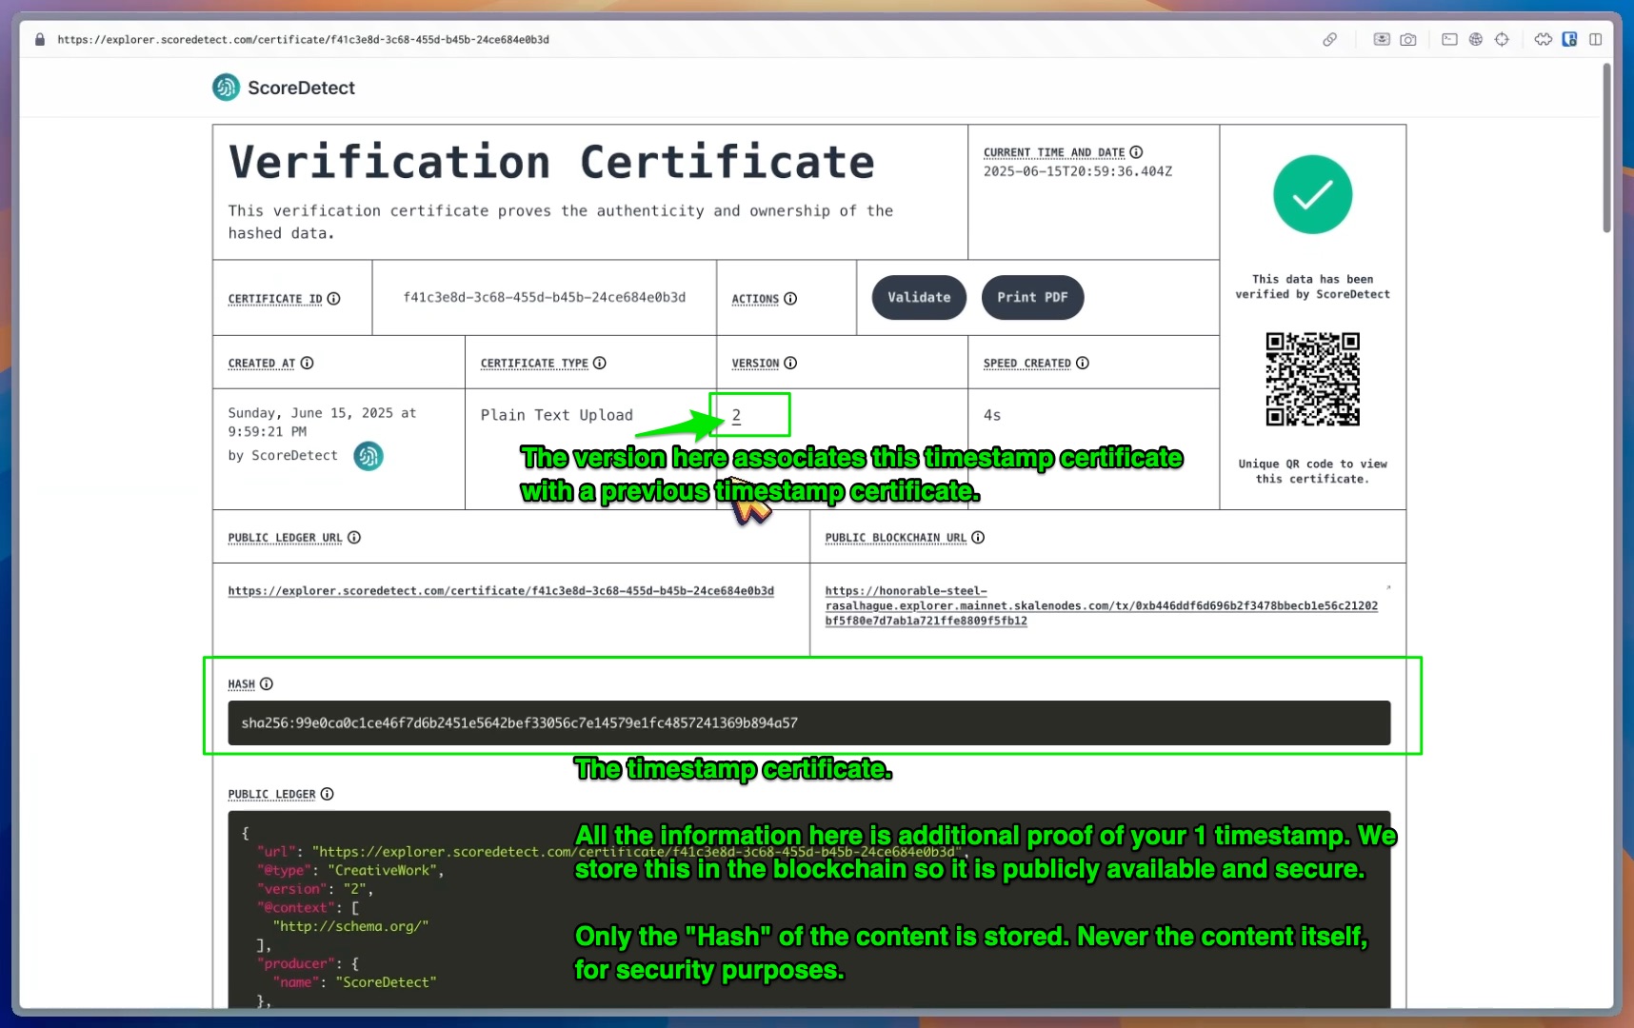Click the browser address bar URL
Image resolution: width=1634 pixels, height=1028 pixels.
pos(303,40)
